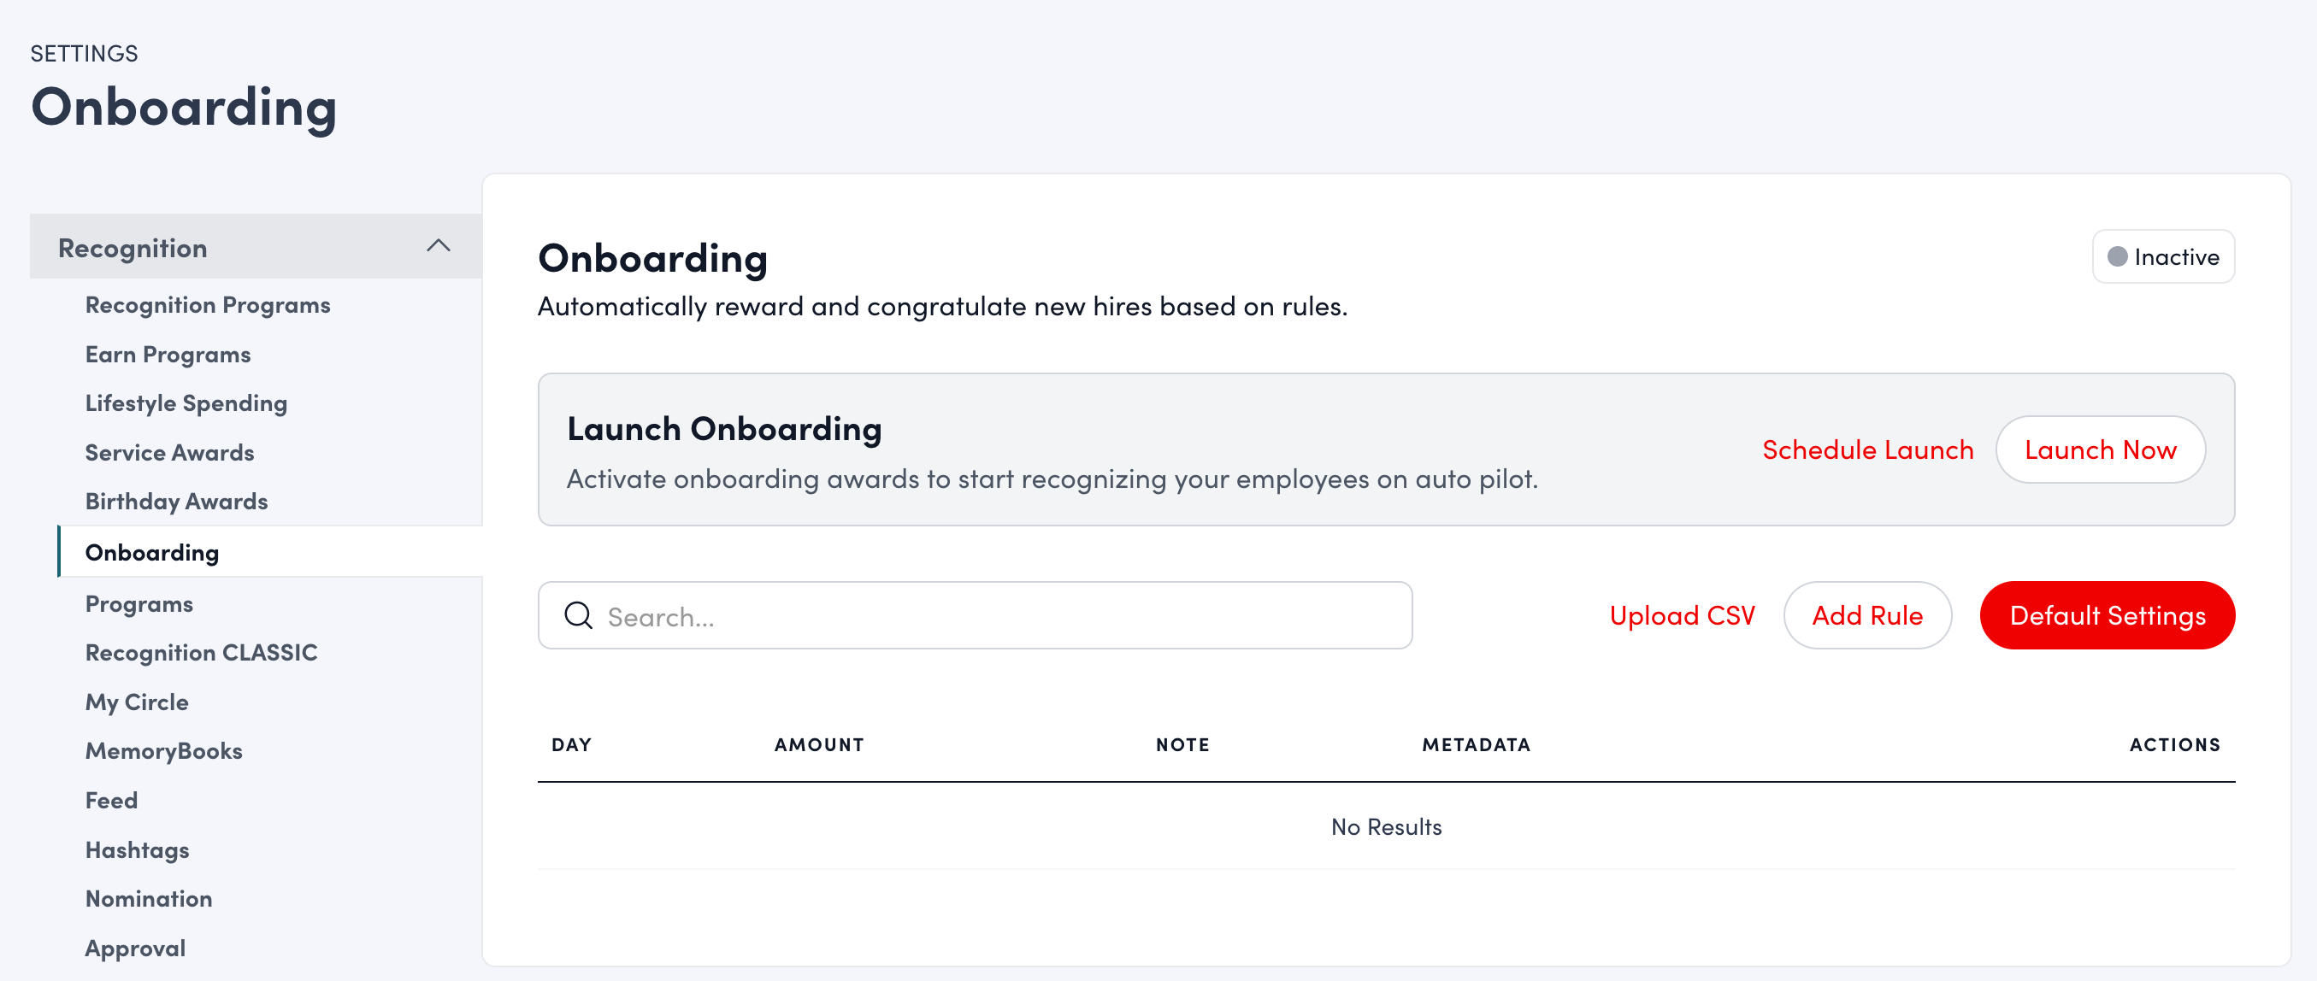The image size is (2317, 981).
Task: Click the search magnifier icon
Action: click(580, 615)
